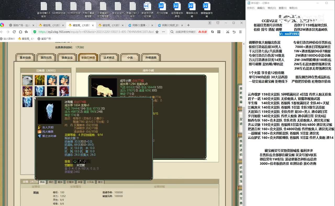Click the first green equipment icon after 装备

(x=75, y=161)
